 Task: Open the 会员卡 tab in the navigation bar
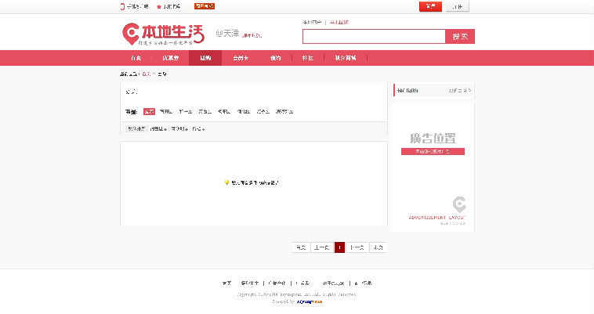(x=241, y=58)
